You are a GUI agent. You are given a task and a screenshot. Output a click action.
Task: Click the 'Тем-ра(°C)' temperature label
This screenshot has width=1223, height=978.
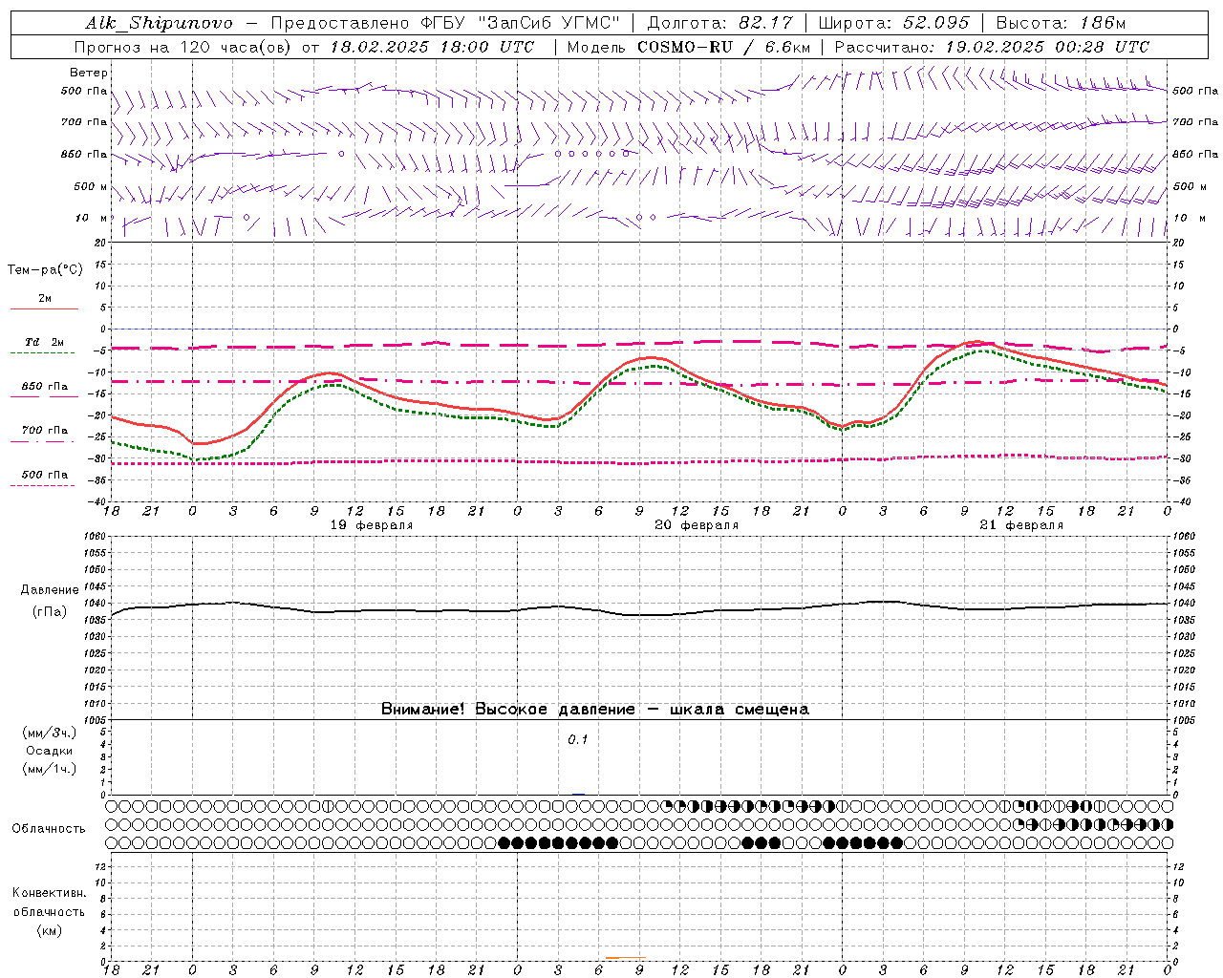click(45, 270)
